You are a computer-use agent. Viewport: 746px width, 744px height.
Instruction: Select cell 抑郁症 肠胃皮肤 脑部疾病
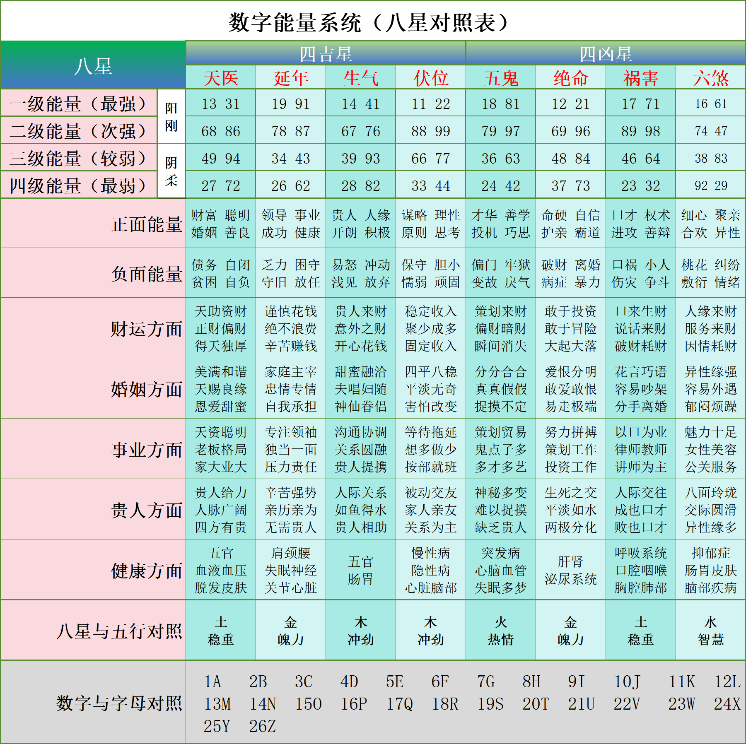711,570
